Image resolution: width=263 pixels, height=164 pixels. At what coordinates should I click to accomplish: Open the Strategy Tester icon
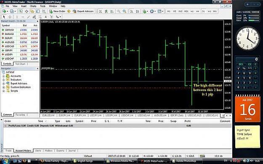(x=44, y=11)
